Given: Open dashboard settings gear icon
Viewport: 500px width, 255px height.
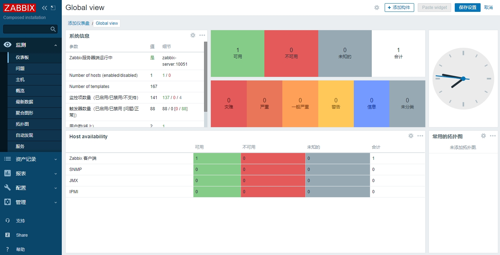Looking at the screenshot, I should (x=376, y=8).
